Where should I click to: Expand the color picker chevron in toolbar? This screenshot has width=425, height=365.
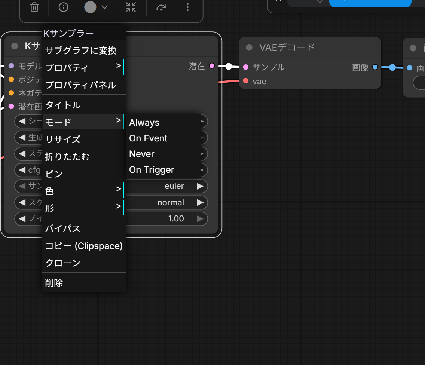[x=105, y=7]
